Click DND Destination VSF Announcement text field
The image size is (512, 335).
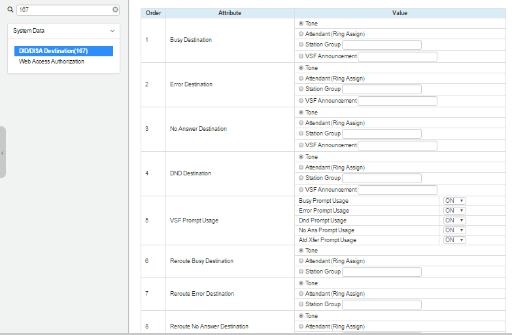pyautogui.click(x=397, y=190)
